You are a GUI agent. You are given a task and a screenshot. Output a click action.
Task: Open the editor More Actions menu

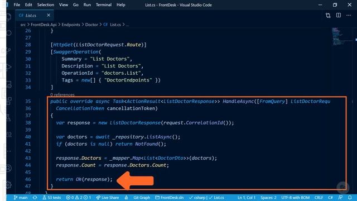click(349, 15)
